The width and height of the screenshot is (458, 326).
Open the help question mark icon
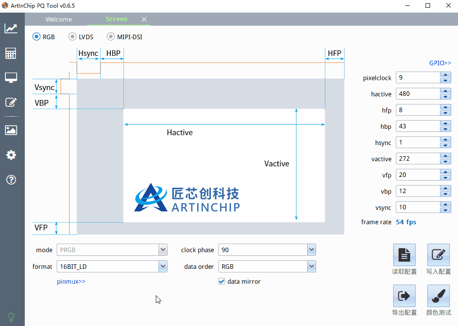point(11,180)
